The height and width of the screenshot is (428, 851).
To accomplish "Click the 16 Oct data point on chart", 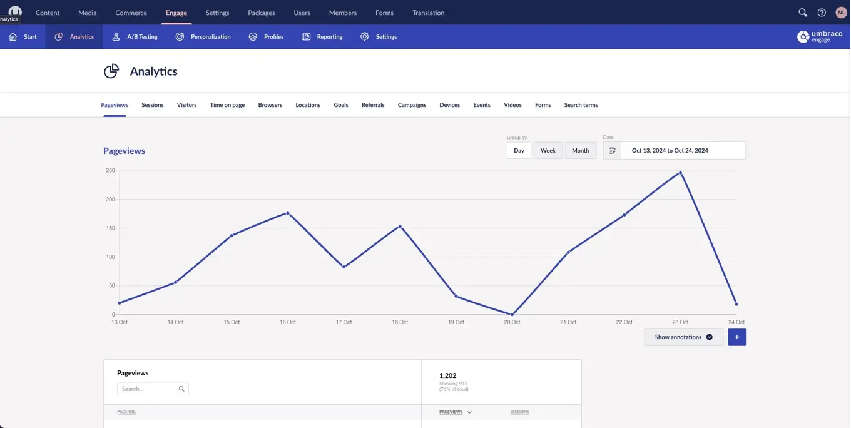I will tap(288, 213).
